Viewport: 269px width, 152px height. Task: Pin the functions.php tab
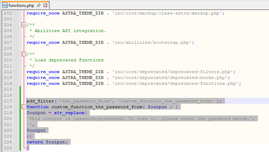(x=39, y=6)
